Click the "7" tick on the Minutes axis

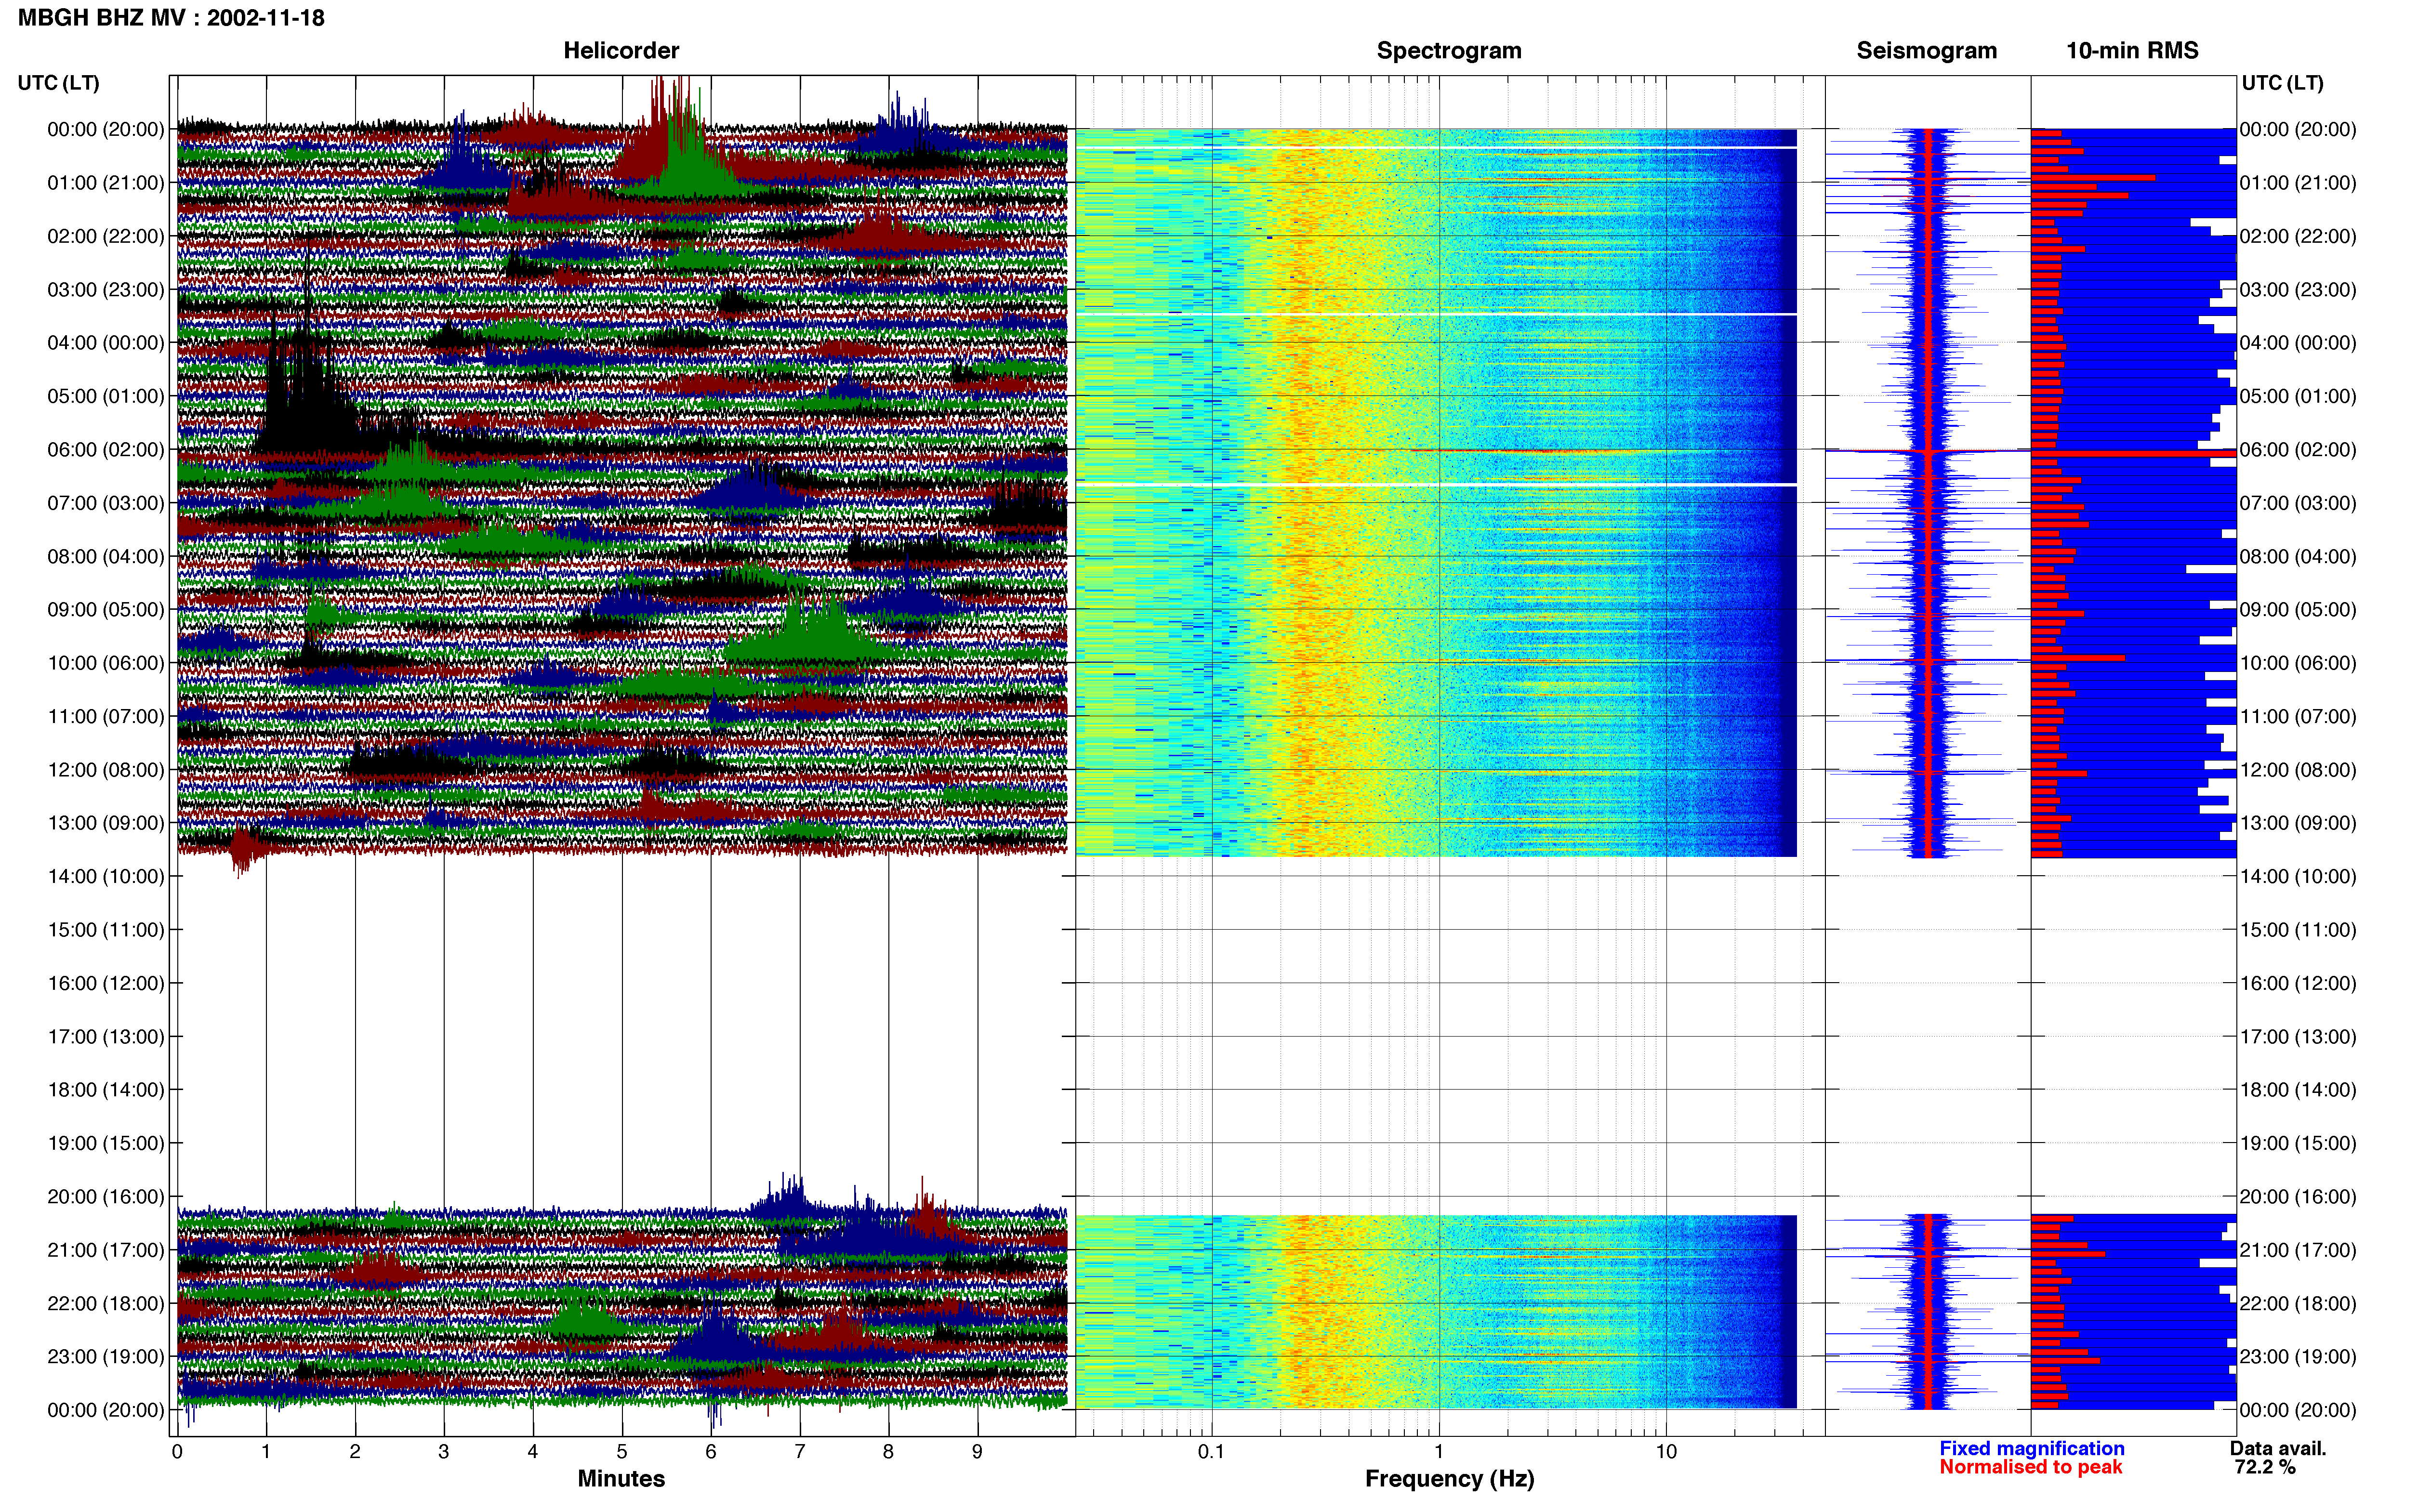pos(800,1452)
